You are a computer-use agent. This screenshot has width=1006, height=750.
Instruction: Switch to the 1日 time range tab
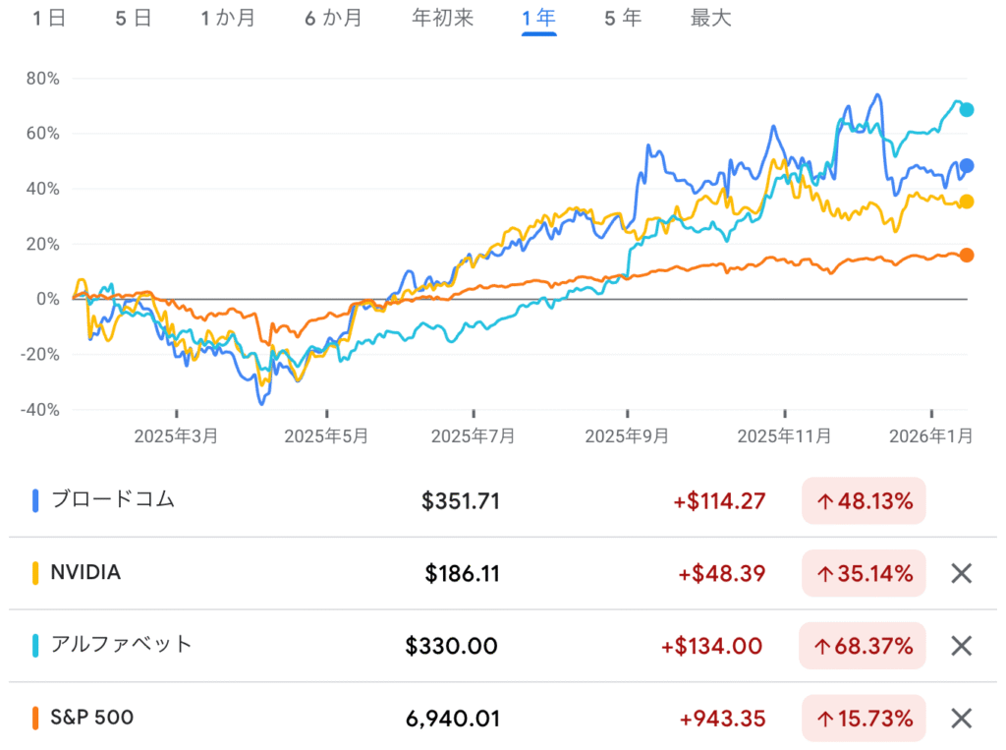click(48, 19)
